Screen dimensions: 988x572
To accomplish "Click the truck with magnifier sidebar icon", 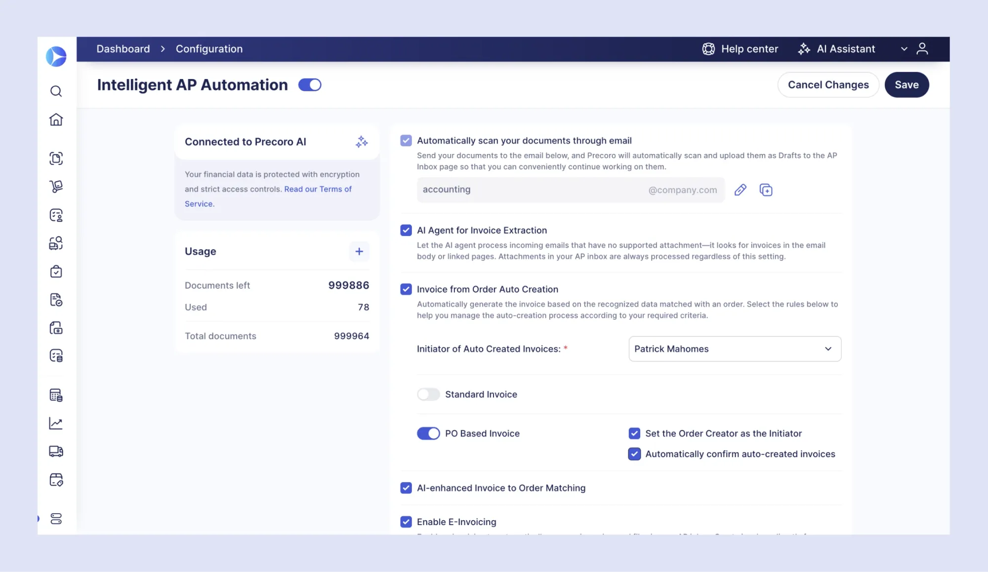I will coord(56,243).
